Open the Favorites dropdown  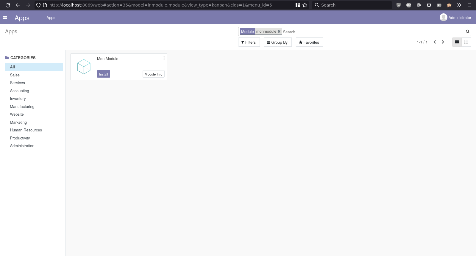coord(309,42)
